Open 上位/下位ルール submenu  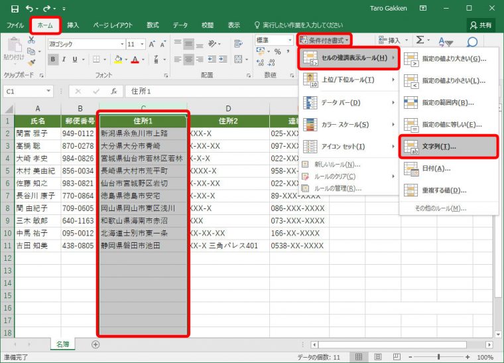(349, 80)
